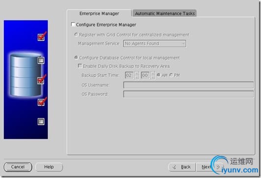Click the OS Username input field
Screen dimensions: 261x178
[188, 85]
